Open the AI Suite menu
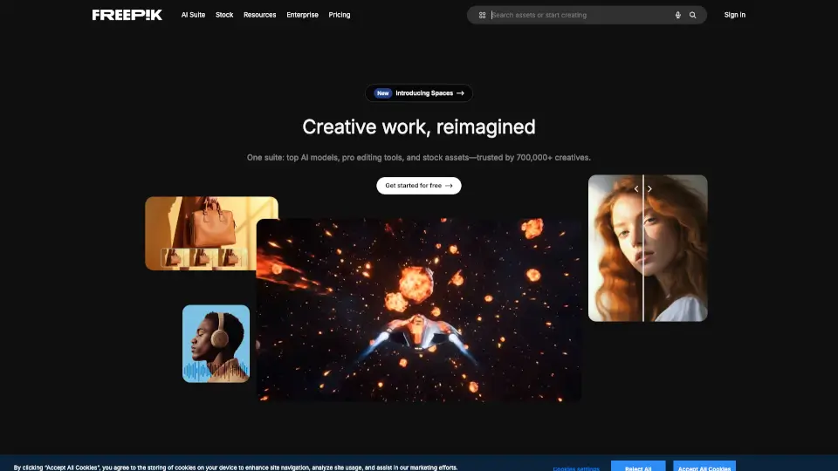Image resolution: width=838 pixels, height=471 pixels. click(193, 15)
